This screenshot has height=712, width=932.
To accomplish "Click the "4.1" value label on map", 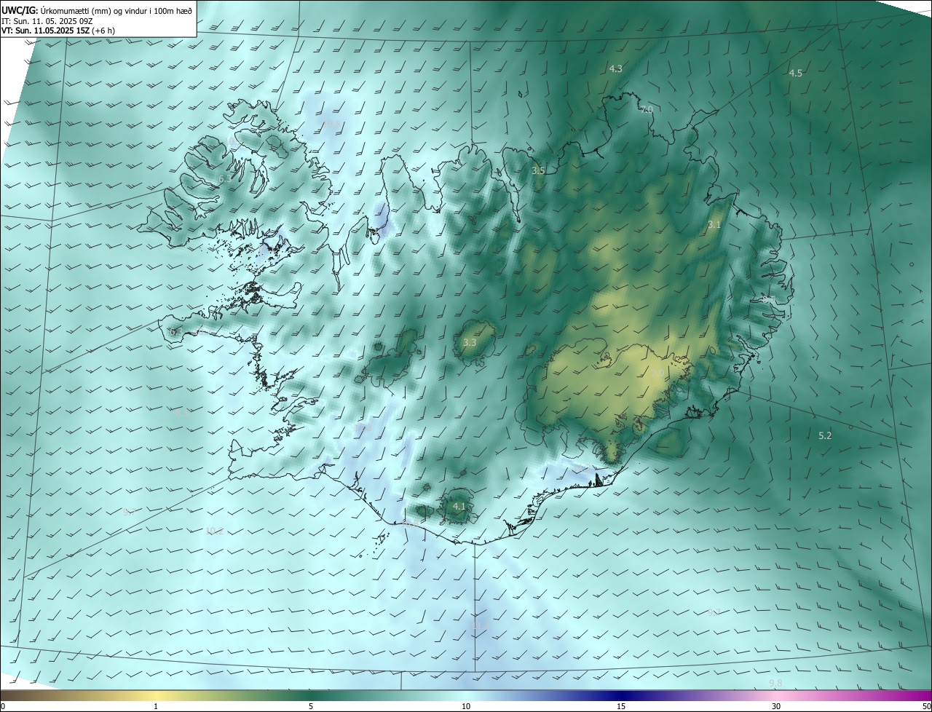I will 459,505.
